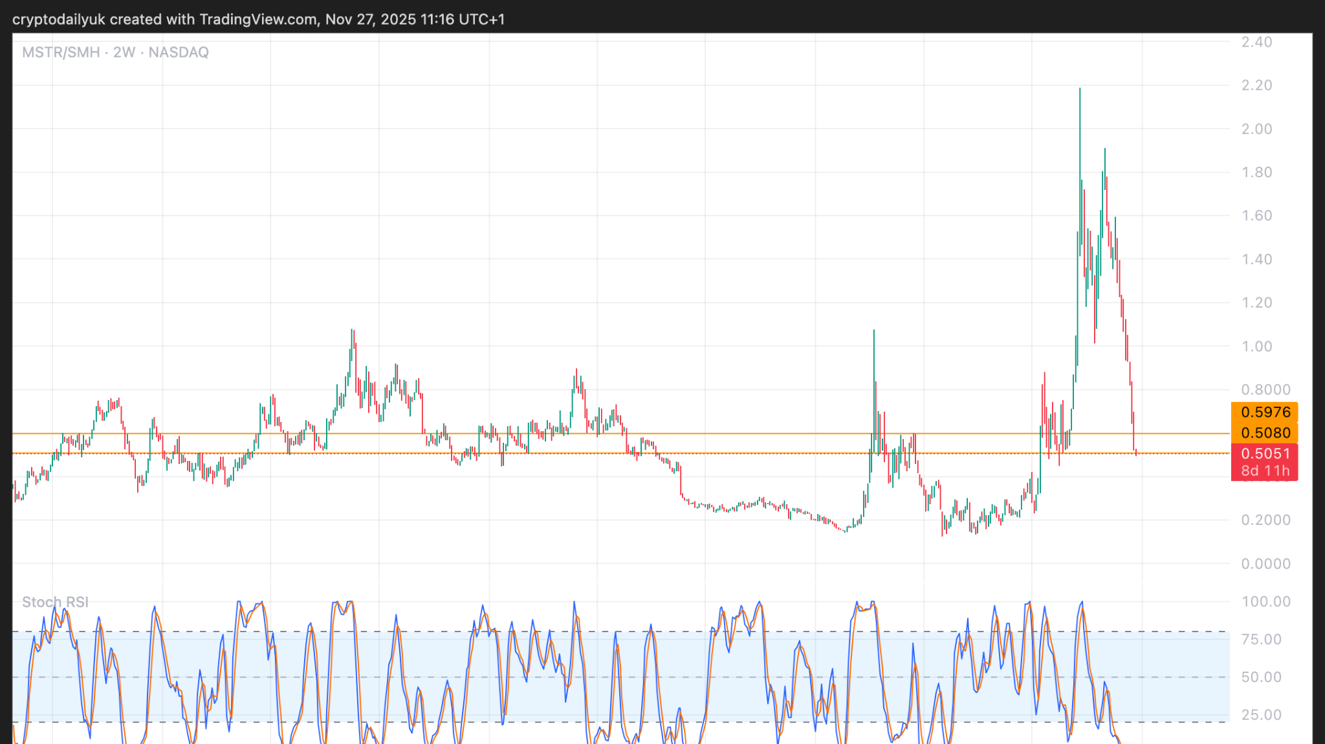Click the 2.20 price axis label

coord(1256,85)
